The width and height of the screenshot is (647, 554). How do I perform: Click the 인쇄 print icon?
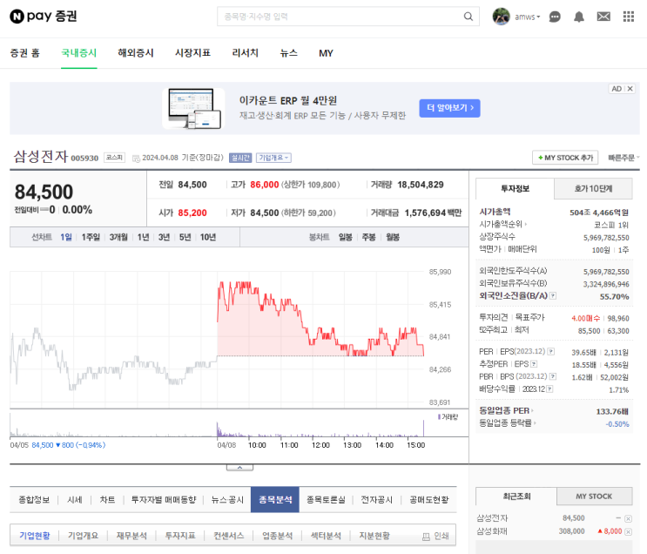click(x=426, y=537)
